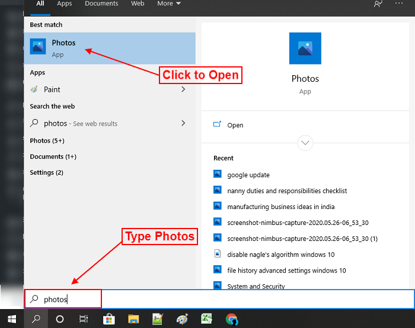Open recent item 'System and Security'

point(256,286)
